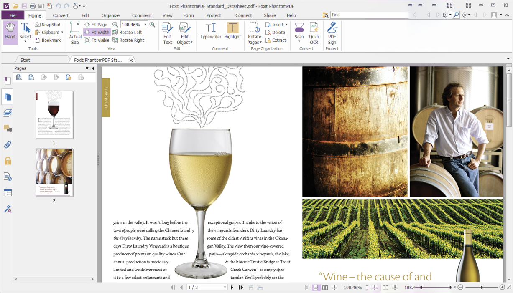Click the status bar zoom-in plus button

coord(502,288)
